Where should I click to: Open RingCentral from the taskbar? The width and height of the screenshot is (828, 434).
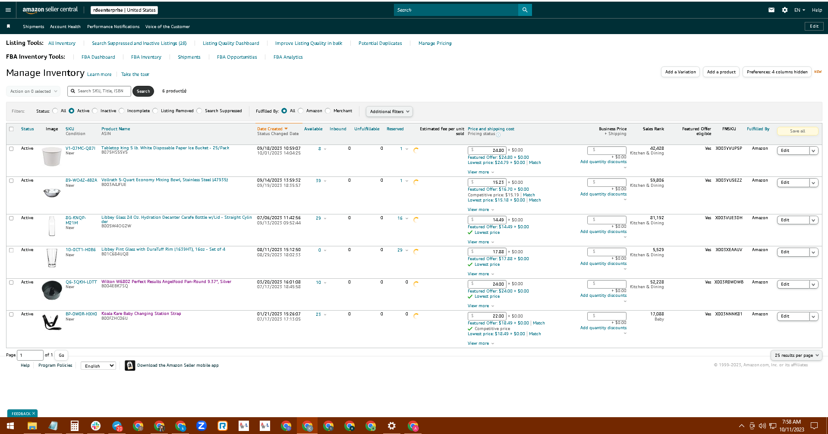[x=223, y=426]
